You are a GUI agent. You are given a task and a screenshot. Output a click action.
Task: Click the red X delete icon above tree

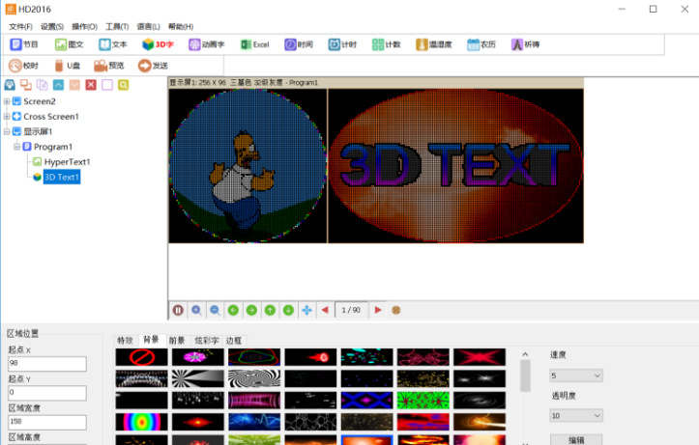pos(91,85)
